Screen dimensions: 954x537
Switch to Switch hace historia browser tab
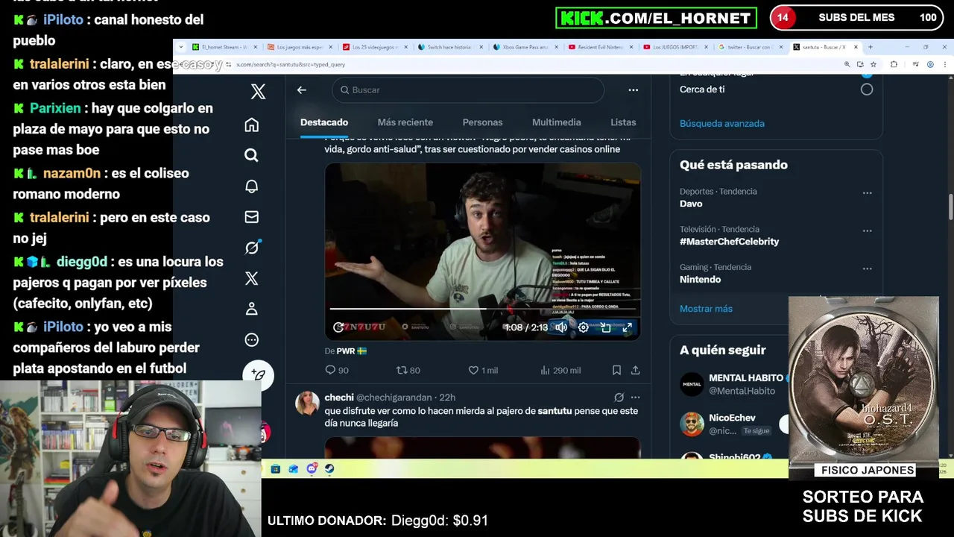tap(449, 47)
